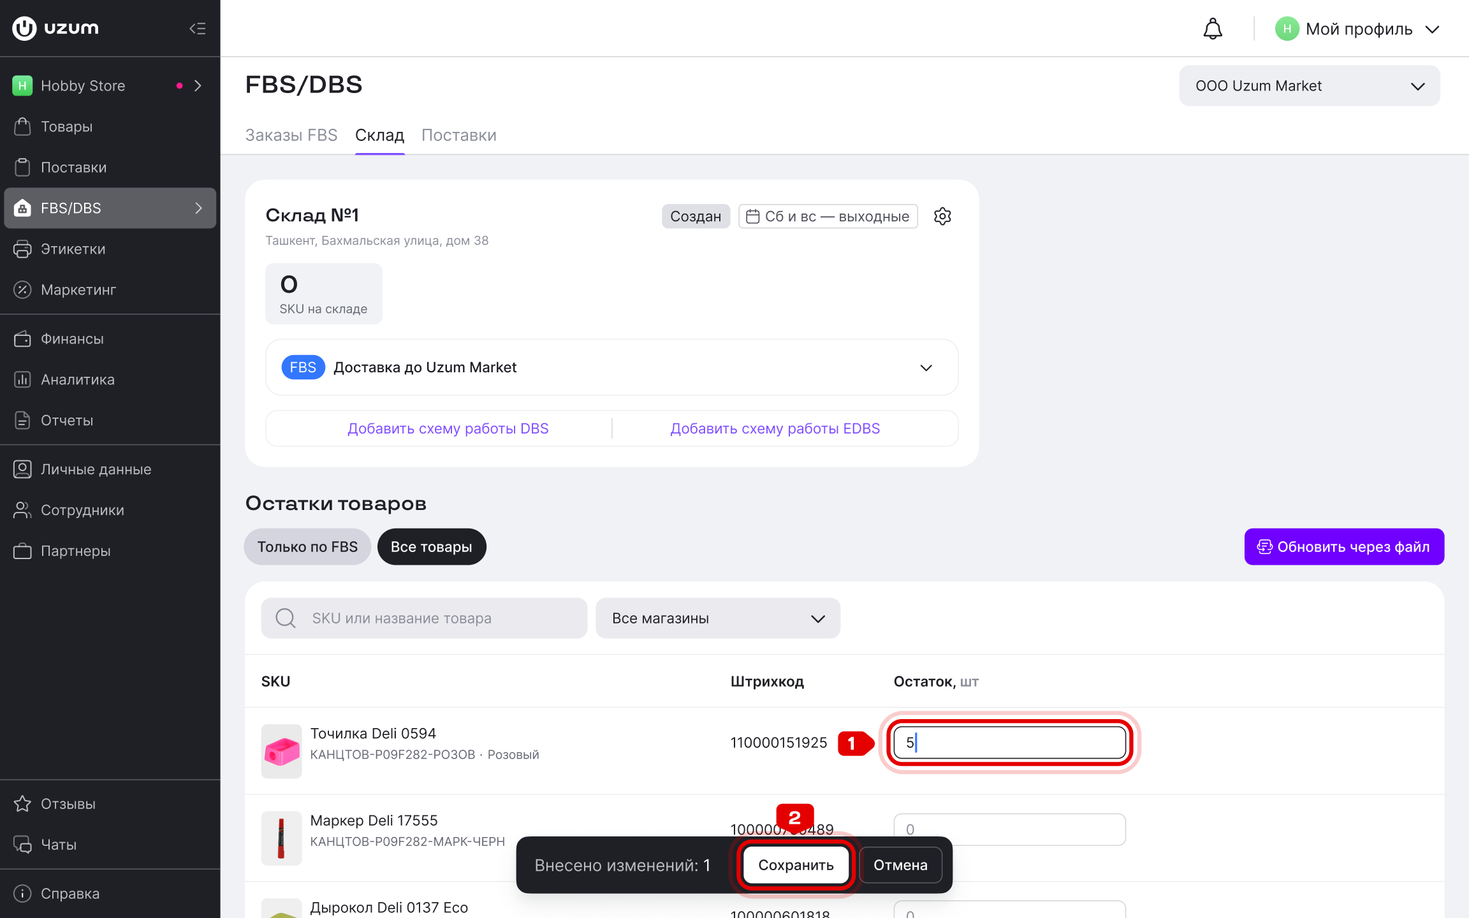
Task: Open Мой профиль dropdown
Action: point(1358,29)
